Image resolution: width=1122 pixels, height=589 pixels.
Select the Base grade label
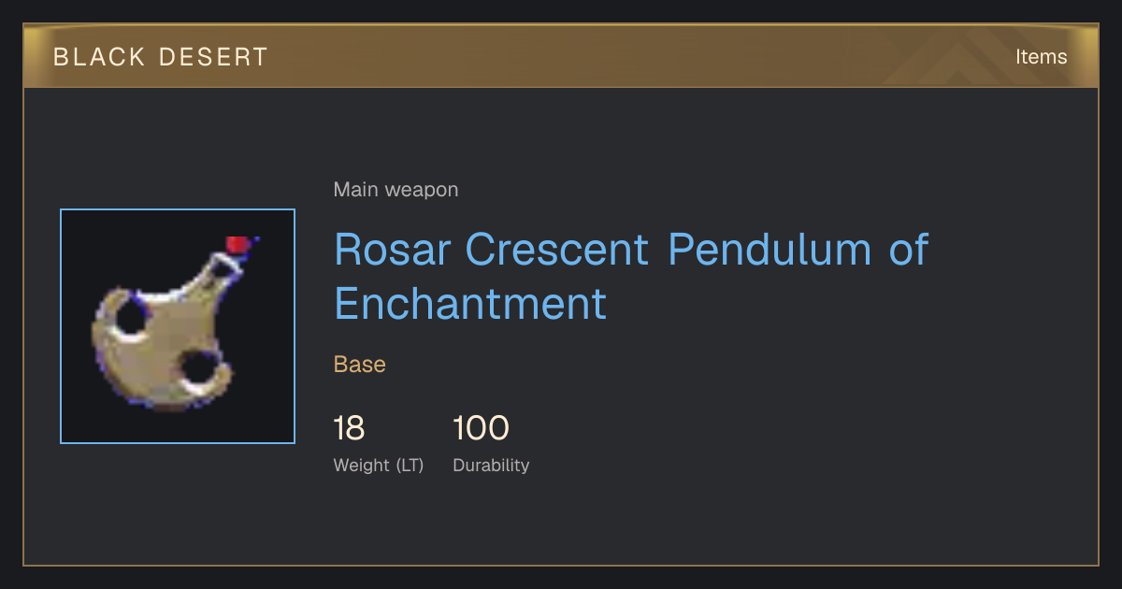coord(360,365)
